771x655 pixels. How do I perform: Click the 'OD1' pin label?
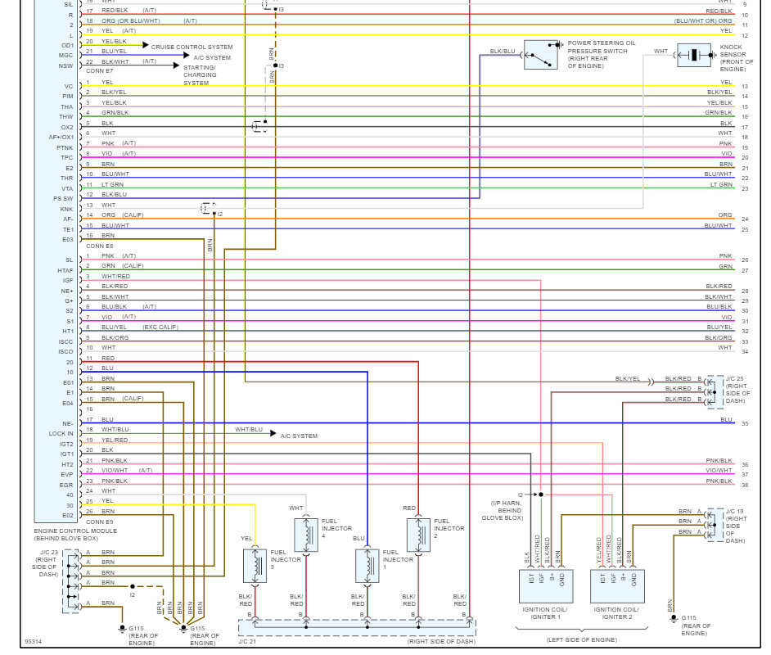[x=67, y=45]
